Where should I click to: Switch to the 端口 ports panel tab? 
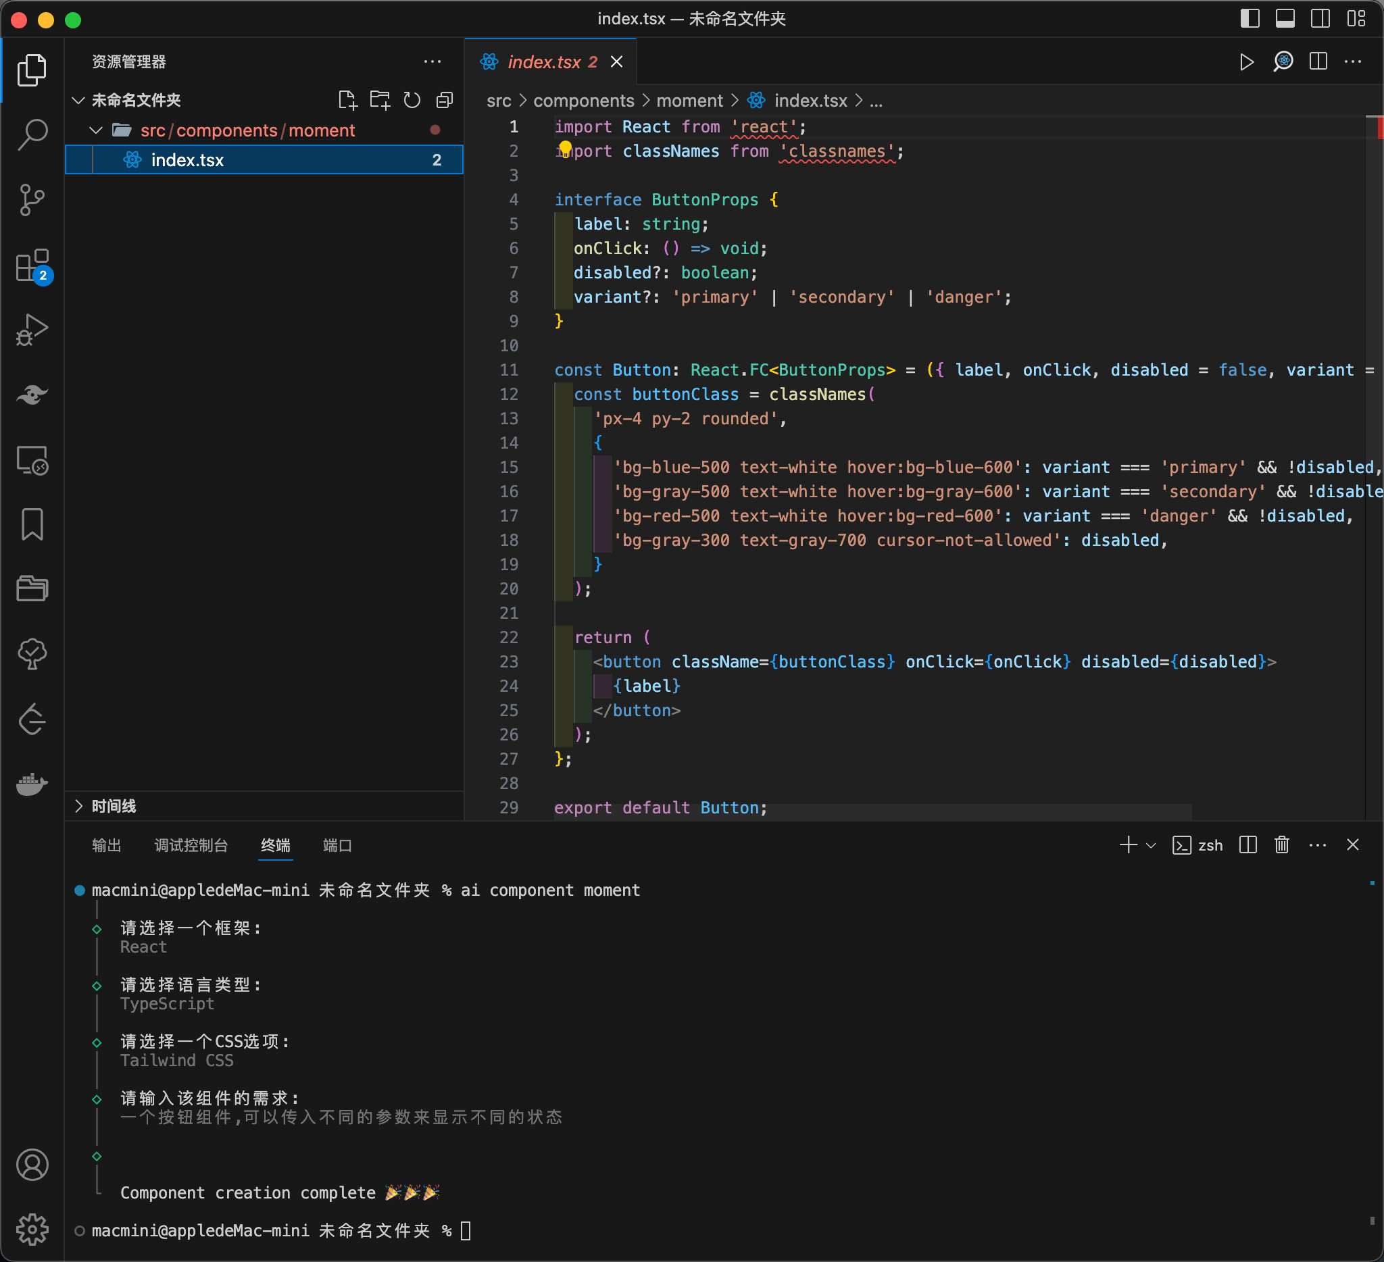point(336,846)
